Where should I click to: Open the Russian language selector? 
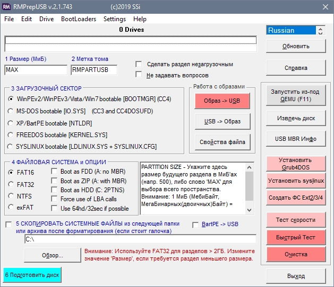click(x=291, y=30)
